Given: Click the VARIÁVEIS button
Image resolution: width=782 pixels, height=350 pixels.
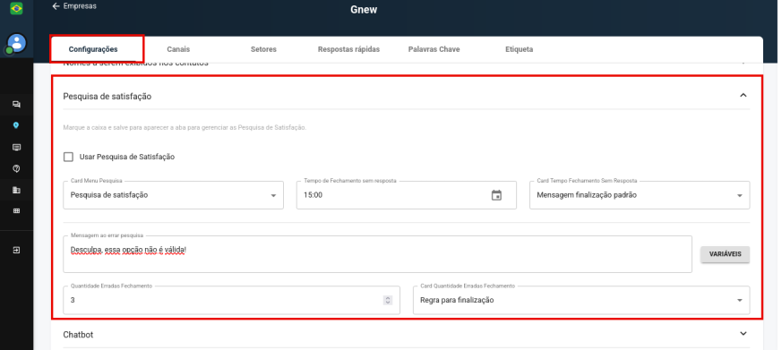Looking at the screenshot, I should pyautogui.click(x=726, y=254).
